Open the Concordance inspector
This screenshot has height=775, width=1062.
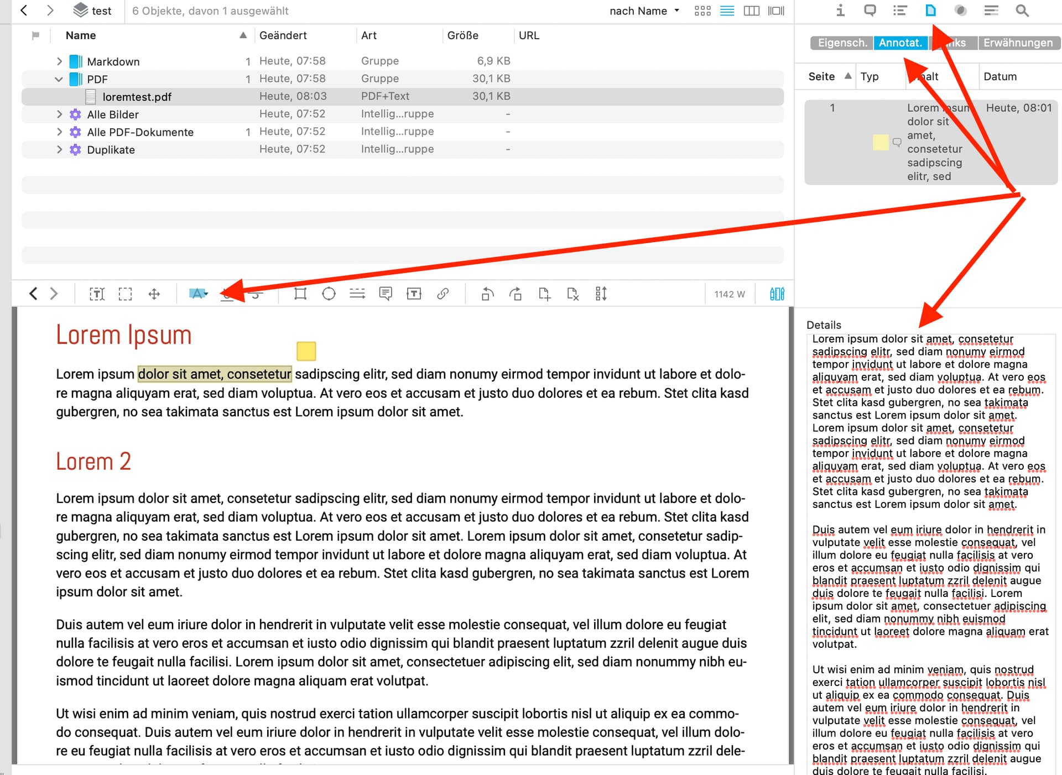coord(991,11)
